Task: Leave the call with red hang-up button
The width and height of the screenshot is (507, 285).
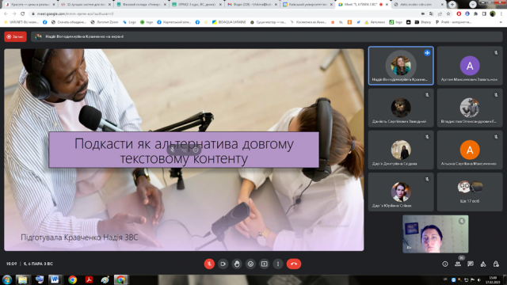Action: point(294,264)
